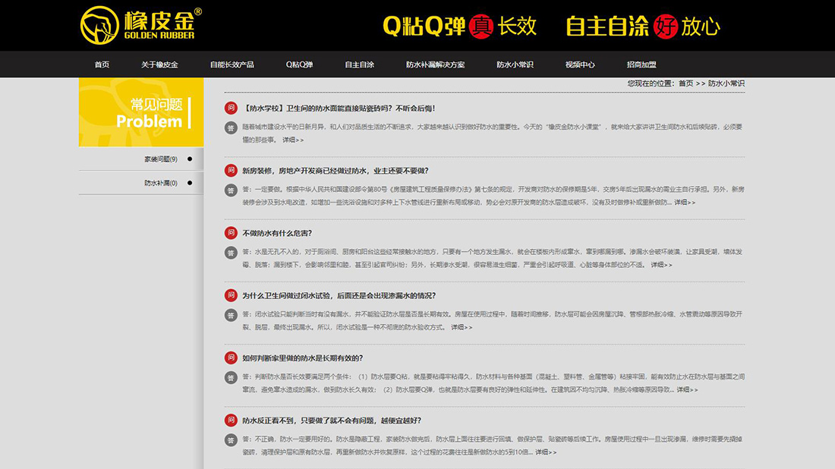Click gray 答 icon under 闭水试验 question

pos(231,315)
